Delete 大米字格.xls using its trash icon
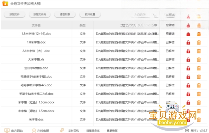Viewport: 209px width, 133px height. (199, 60)
